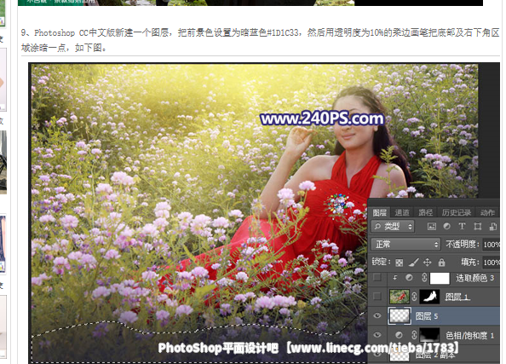
Task: Switch to the 路径 (Paths) tab
Action: [x=425, y=212]
